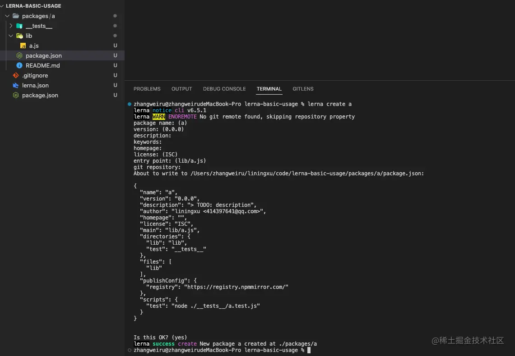Click the U badge next to lerna.json
The width and height of the screenshot is (515, 356).
(x=115, y=85)
